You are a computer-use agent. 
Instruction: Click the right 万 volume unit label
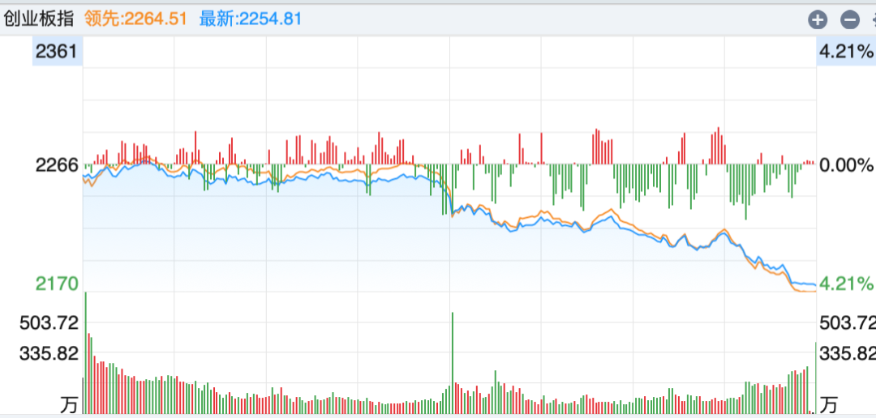(829, 403)
